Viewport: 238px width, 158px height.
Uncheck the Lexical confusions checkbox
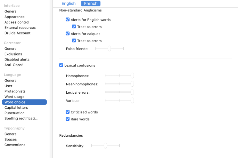click(x=61, y=65)
